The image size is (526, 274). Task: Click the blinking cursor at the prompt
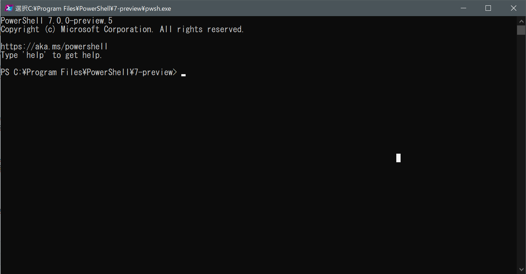point(183,74)
